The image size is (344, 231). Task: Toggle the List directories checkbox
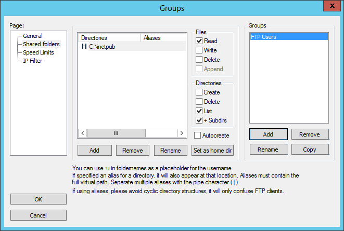pyautogui.click(x=199, y=111)
